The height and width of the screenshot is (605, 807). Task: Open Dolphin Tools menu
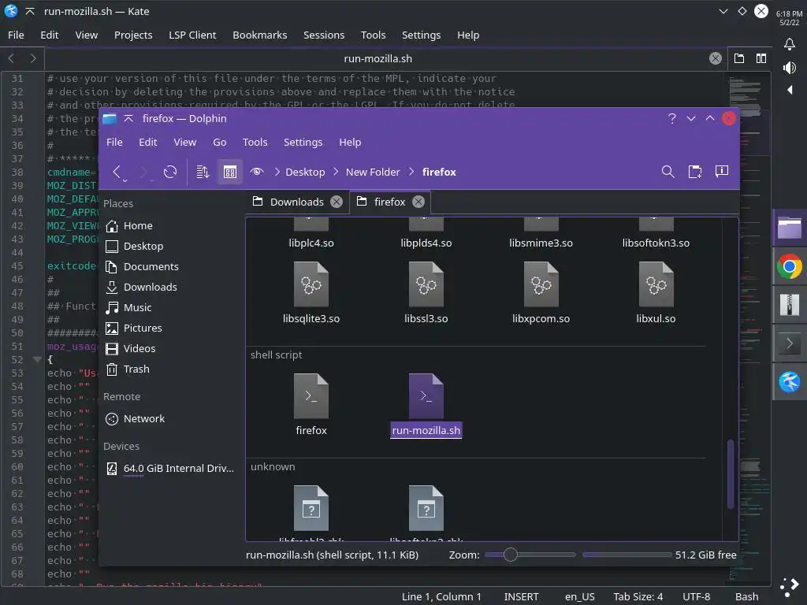point(255,142)
